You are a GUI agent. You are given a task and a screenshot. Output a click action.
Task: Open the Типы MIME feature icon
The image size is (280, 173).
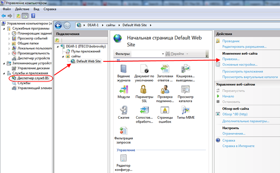(x=185, y=110)
